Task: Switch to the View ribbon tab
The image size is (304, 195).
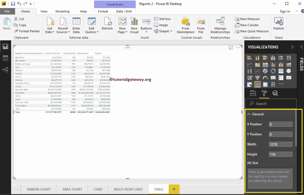Action: (x=44, y=11)
